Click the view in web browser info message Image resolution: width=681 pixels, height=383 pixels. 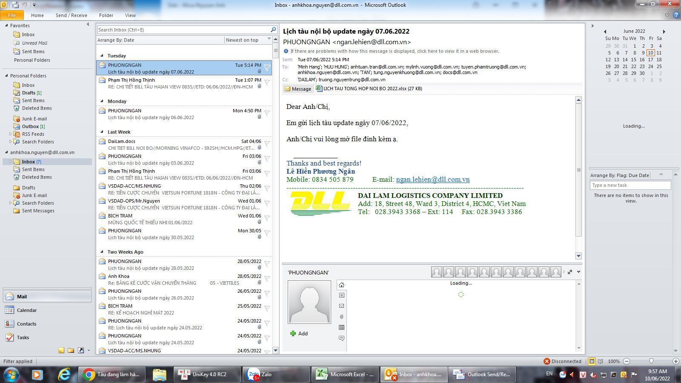point(395,51)
